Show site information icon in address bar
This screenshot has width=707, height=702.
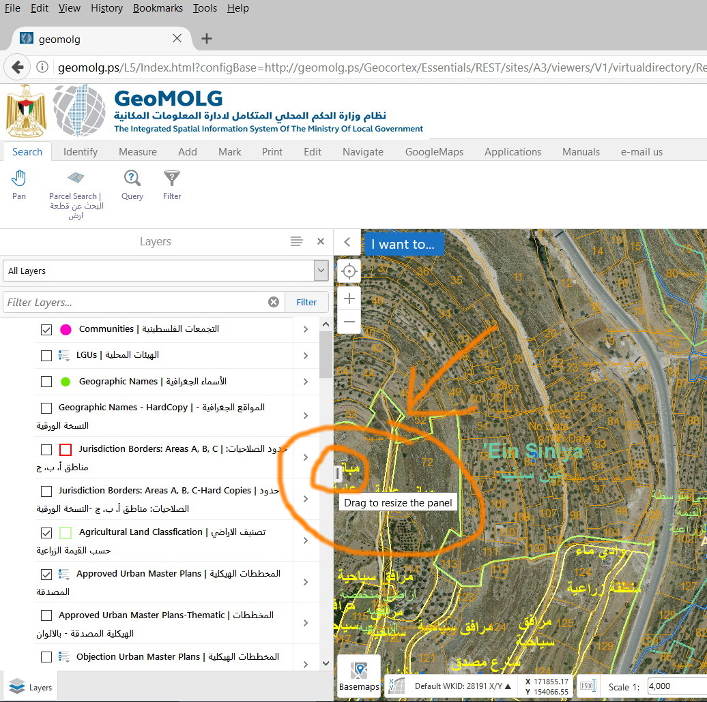pos(42,67)
